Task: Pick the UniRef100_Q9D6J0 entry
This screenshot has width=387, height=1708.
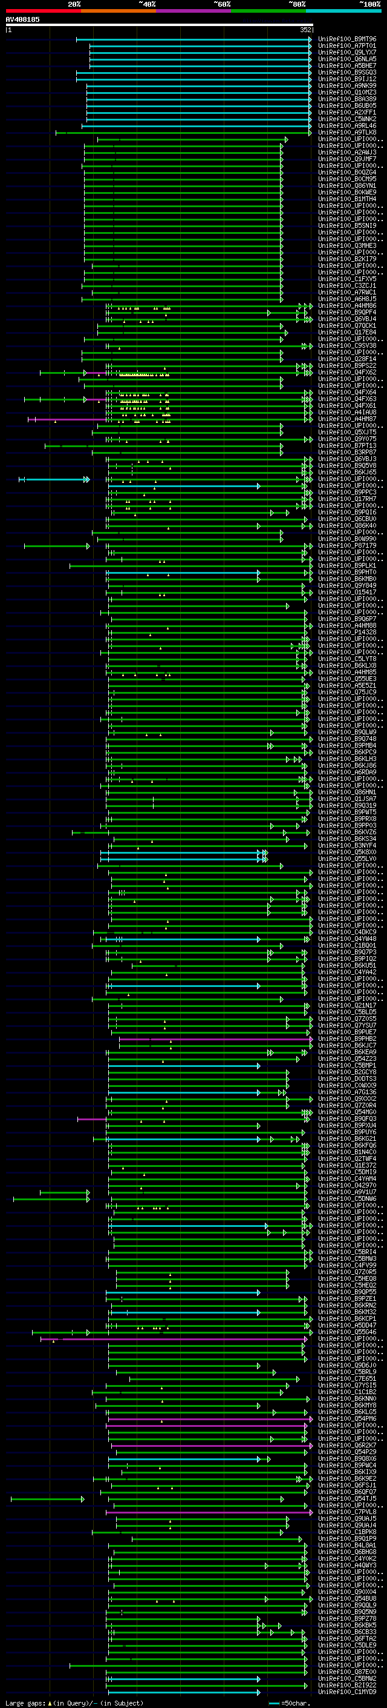Action: click(346, 1365)
